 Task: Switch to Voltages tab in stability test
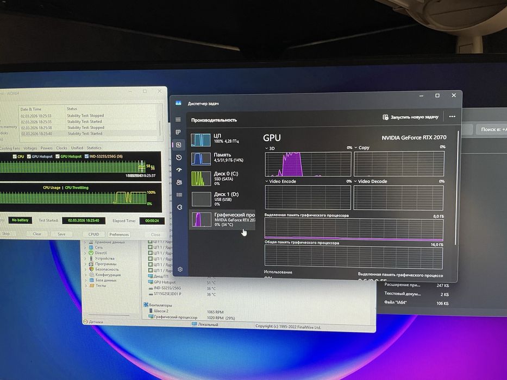(30, 148)
